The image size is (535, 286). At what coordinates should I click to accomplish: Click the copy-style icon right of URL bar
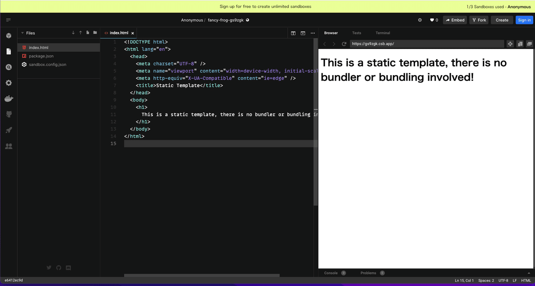click(520, 44)
